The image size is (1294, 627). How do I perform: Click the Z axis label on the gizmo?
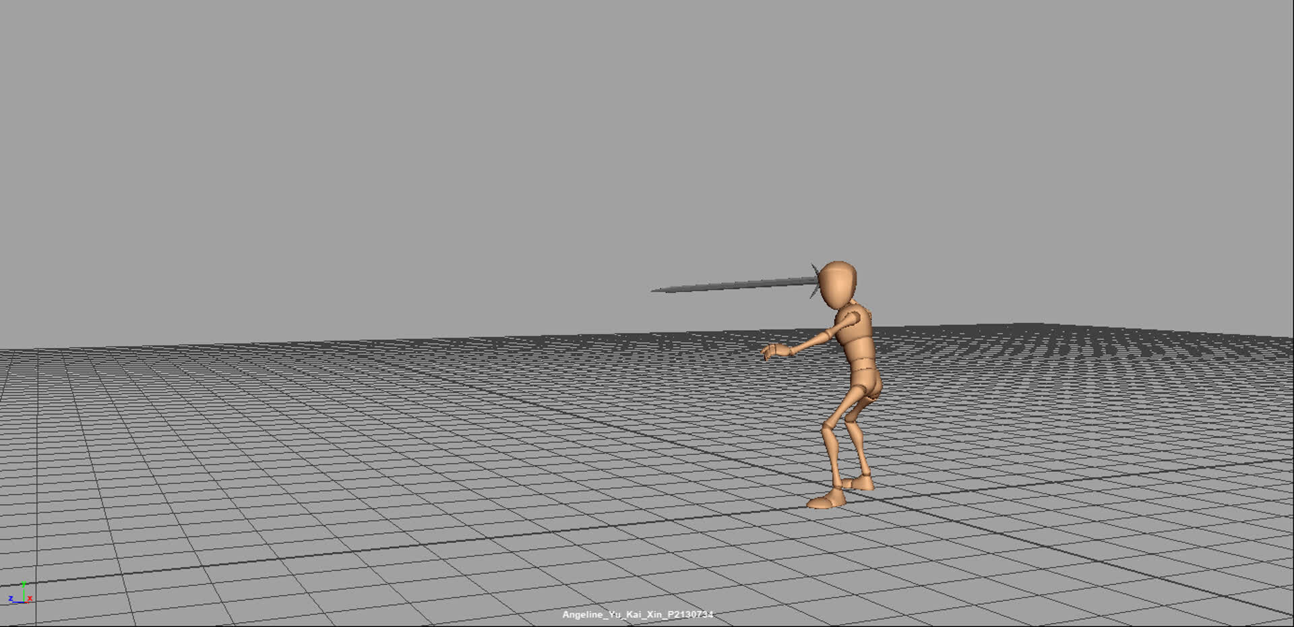point(11,598)
